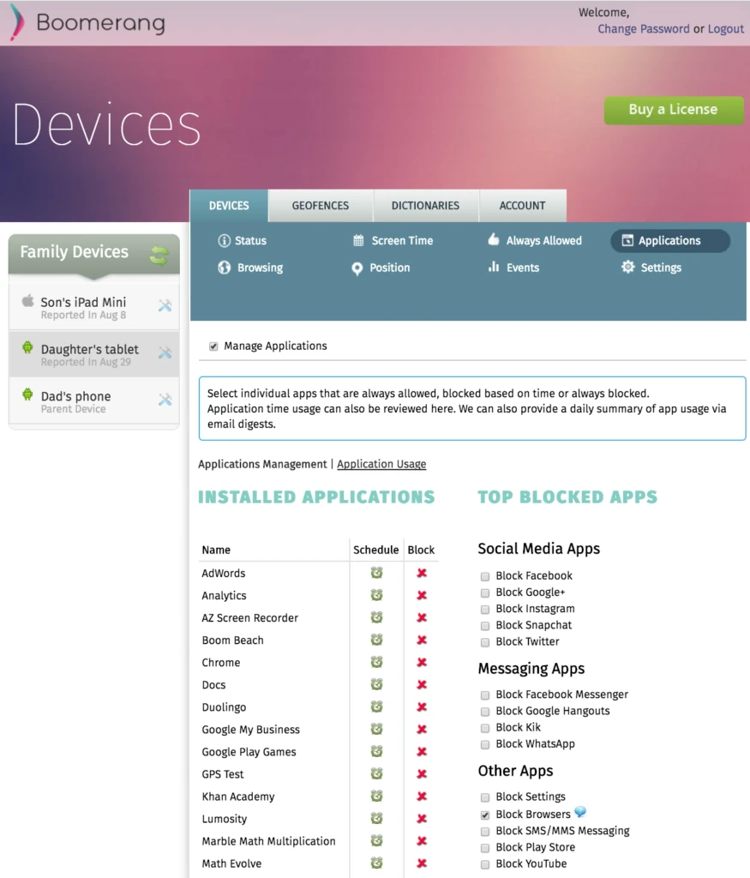
Task: Click the red block icon next to Duolingo
Action: [x=422, y=707]
